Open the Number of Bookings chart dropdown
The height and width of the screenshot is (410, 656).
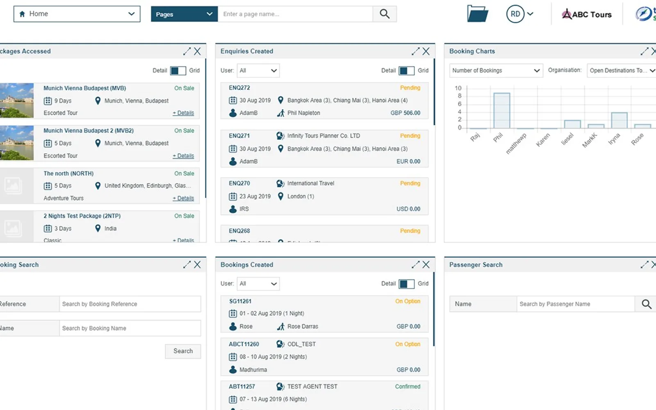[496, 71]
